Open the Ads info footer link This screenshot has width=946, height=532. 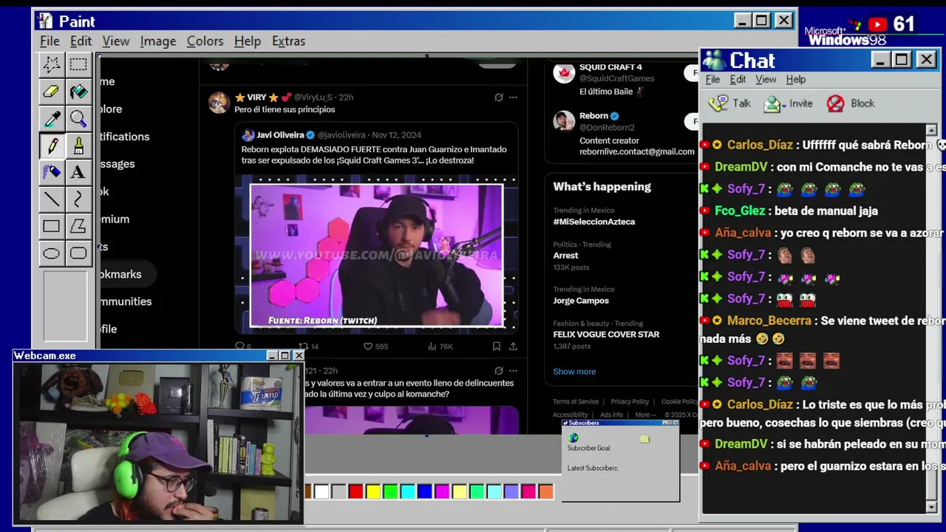[x=611, y=415]
